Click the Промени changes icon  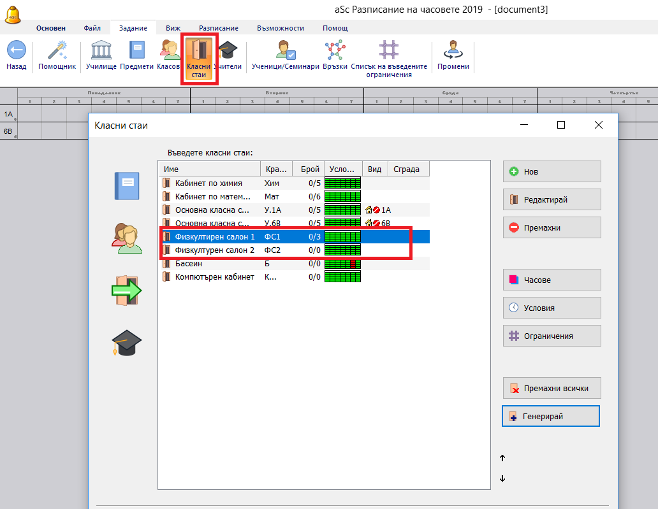453,51
